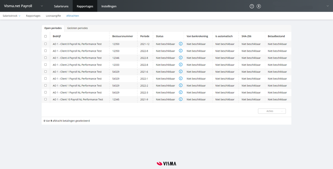The width and height of the screenshot is (333, 169).
Task: Show status info for period 2021-12
Action: (x=181, y=44)
